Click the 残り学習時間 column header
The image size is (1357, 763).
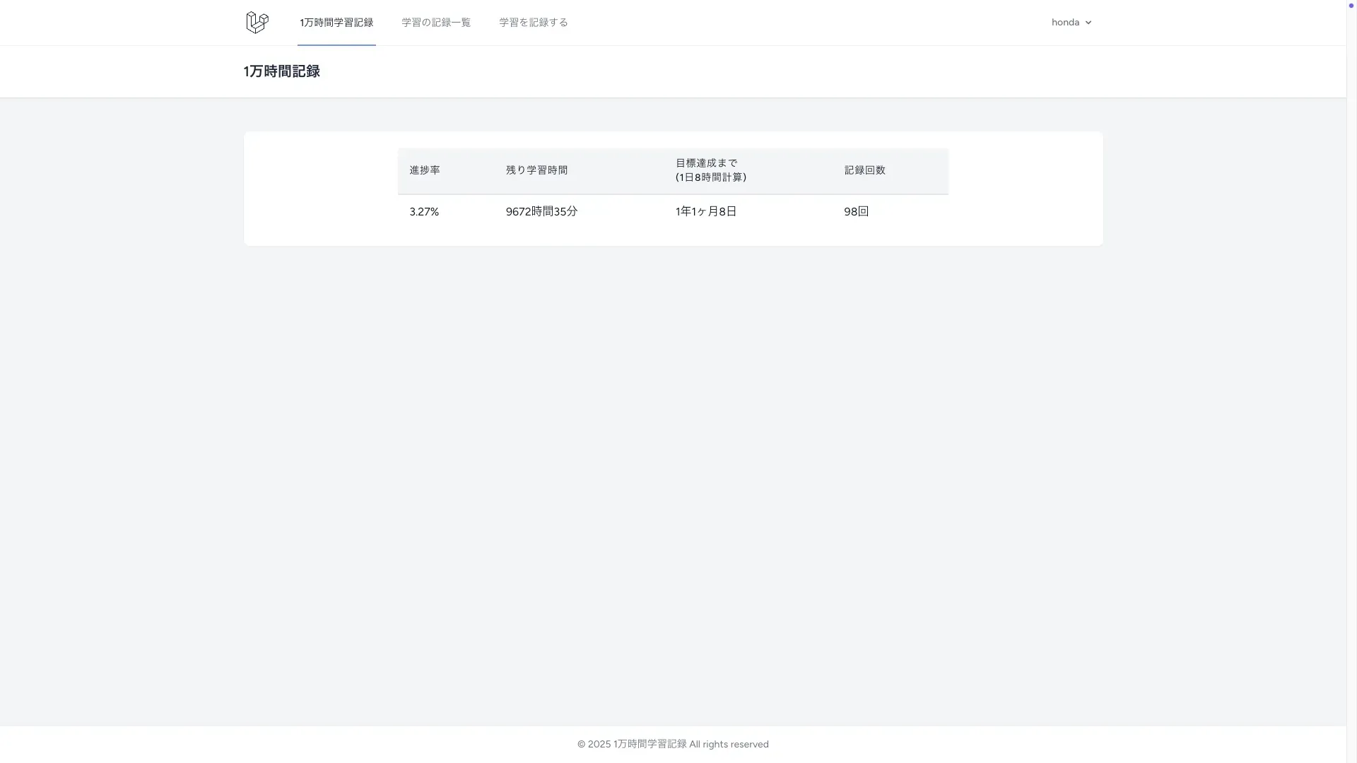coord(537,170)
